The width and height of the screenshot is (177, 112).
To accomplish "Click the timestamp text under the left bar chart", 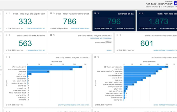I will [14, 105].
